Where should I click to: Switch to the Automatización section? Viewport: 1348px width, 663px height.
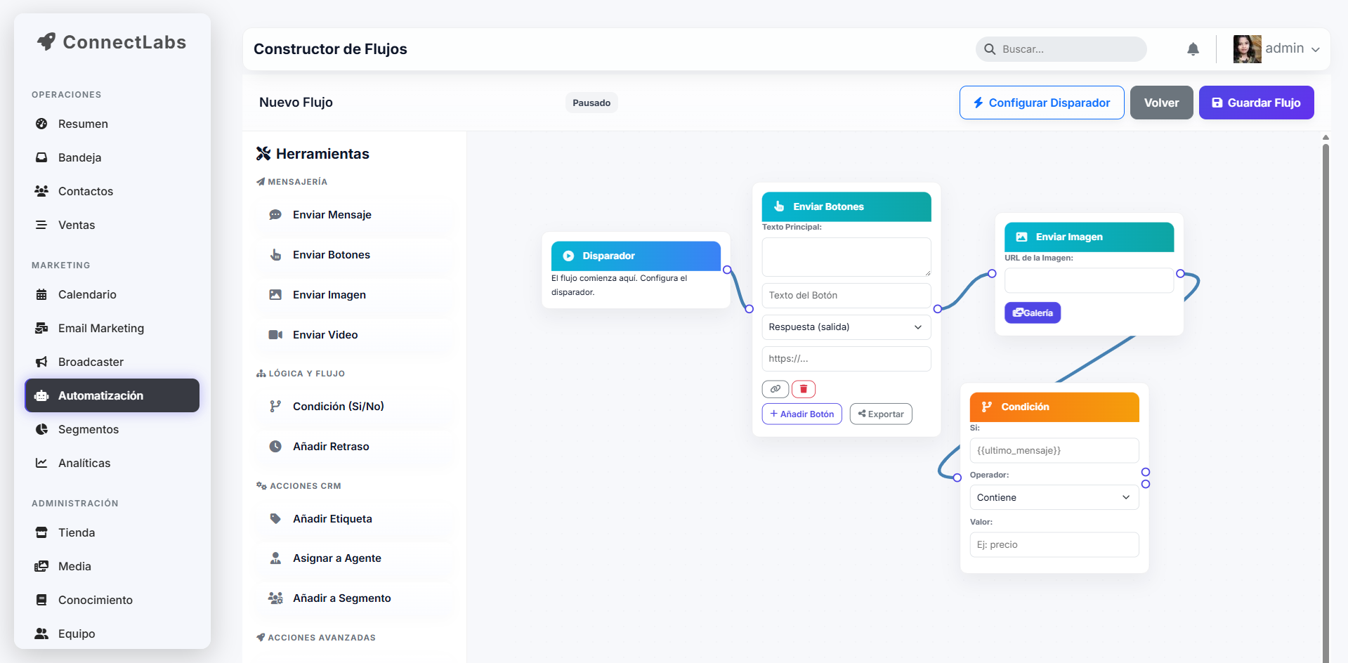[100, 395]
